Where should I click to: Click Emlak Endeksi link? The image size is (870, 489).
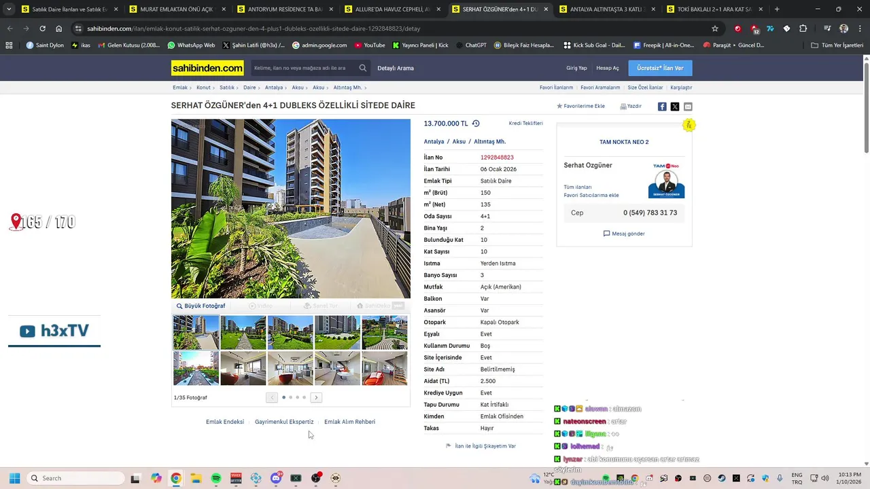(225, 422)
